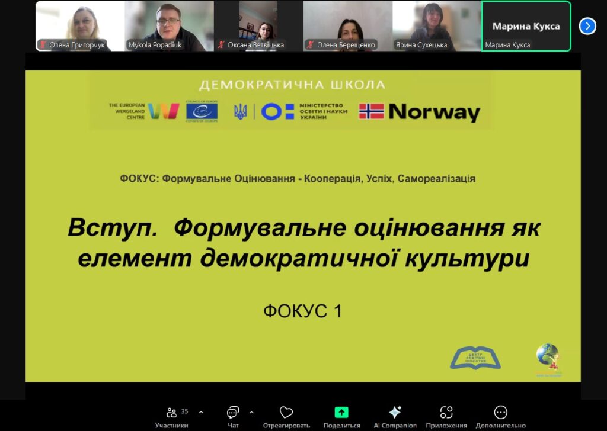Open the Приложения apps icon
The width and height of the screenshot is (607, 431).
tap(446, 413)
